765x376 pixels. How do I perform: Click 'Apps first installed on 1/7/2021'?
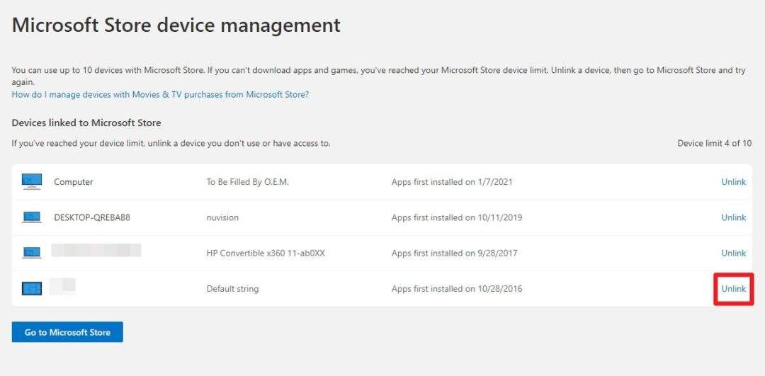click(x=452, y=182)
